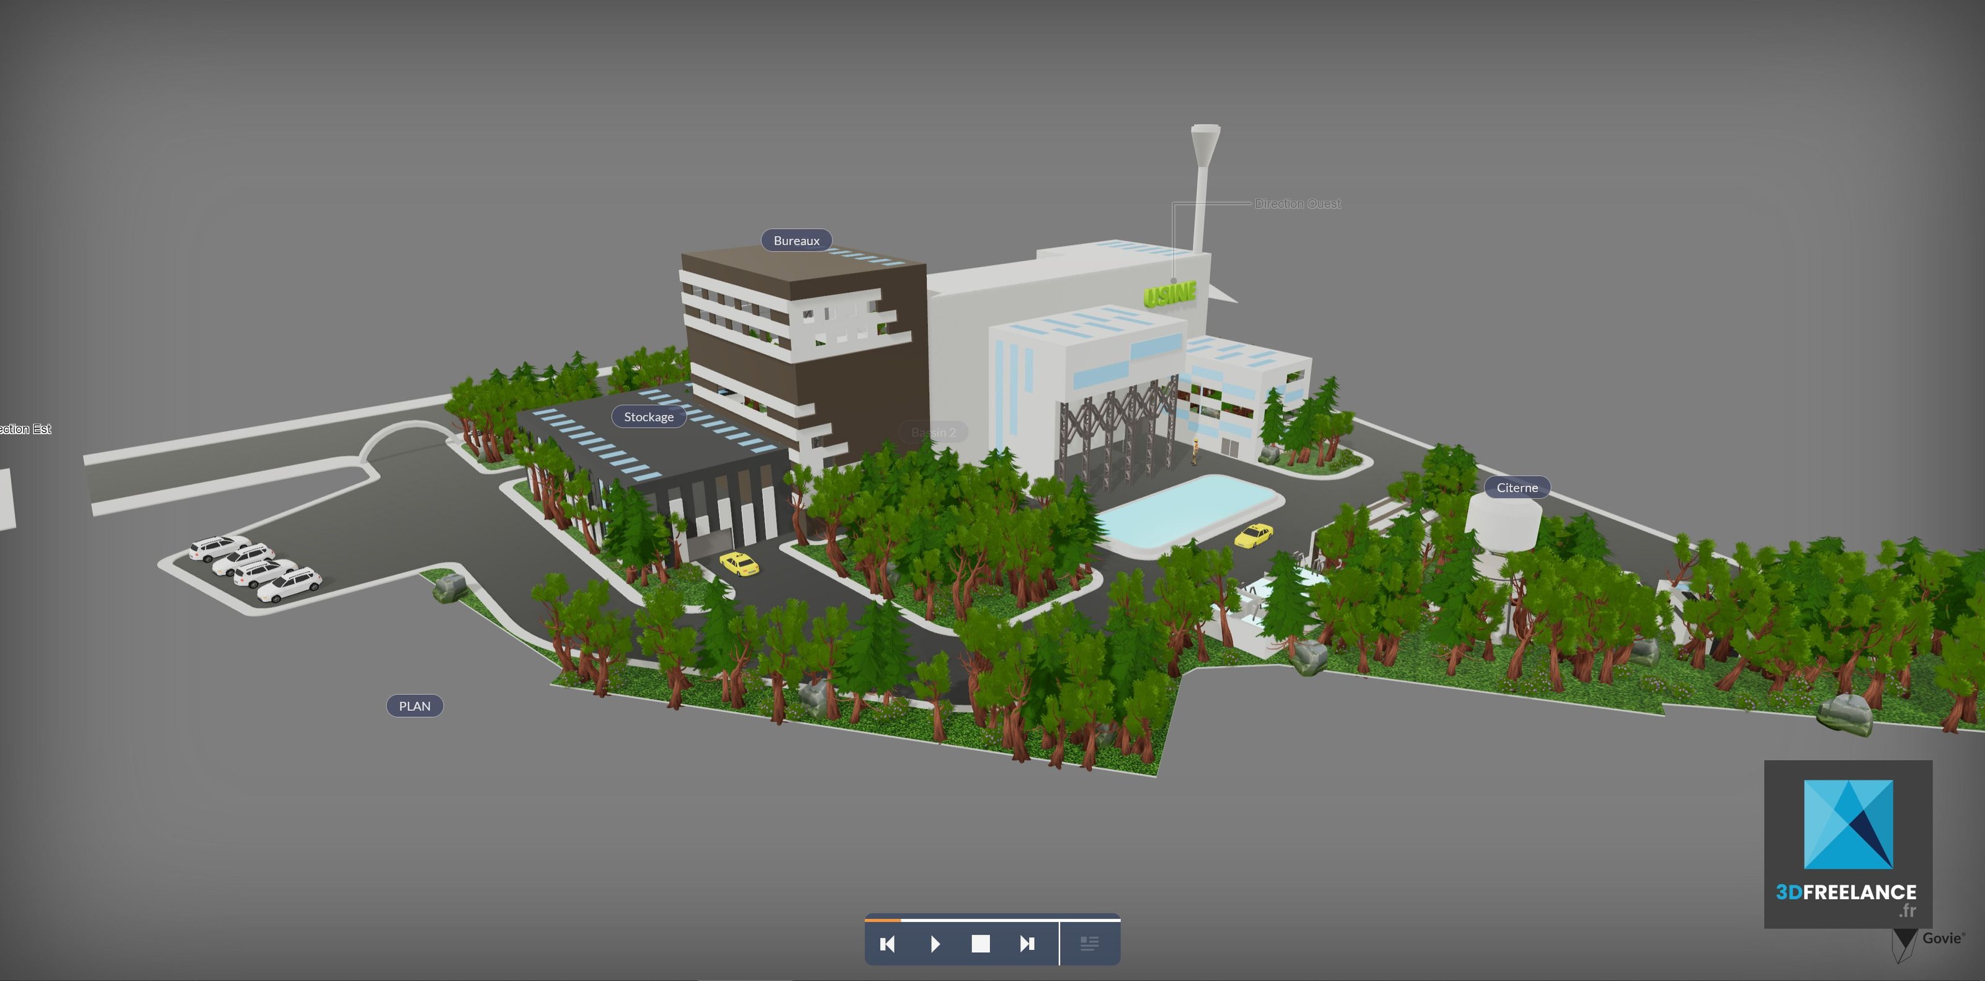Open the text description panel icon
The image size is (1985, 981).
pos(1089,944)
